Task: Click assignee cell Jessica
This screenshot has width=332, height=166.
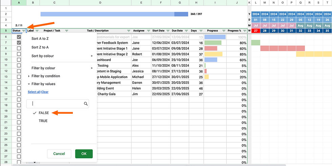Action: [x=141, y=71]
